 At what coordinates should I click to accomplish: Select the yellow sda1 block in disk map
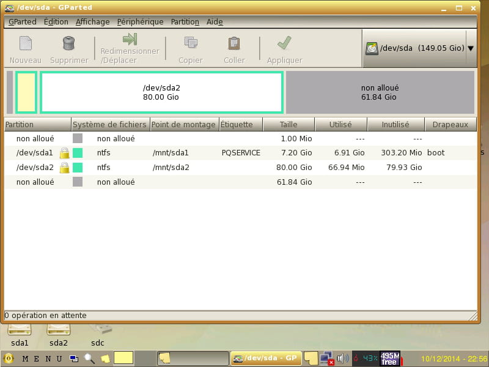coord(26,92)
